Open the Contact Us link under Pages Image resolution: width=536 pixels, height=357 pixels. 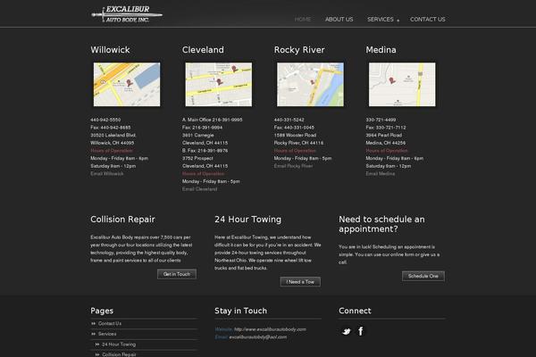110,323
